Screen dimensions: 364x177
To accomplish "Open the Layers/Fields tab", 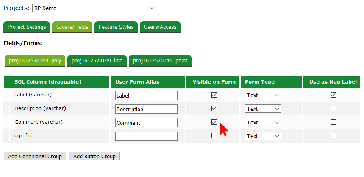I will [72, 27].
